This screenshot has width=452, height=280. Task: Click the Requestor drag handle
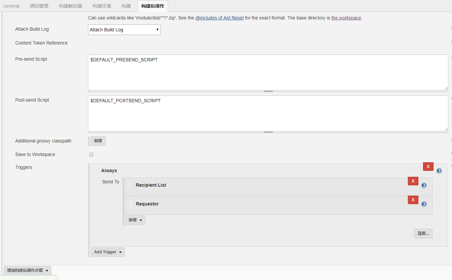[x=131, y=204]
